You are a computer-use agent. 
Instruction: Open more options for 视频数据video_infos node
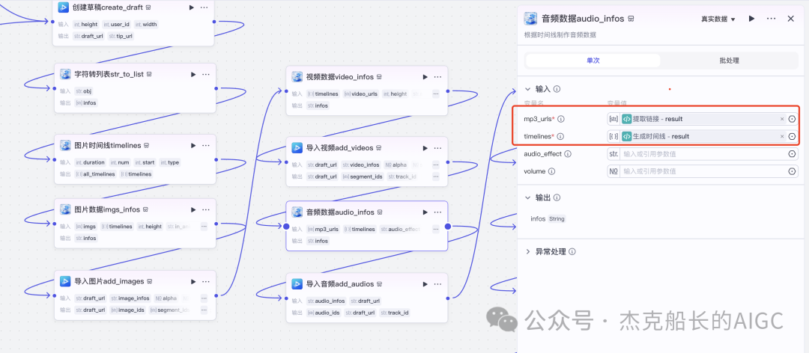[x=437, y=77]
